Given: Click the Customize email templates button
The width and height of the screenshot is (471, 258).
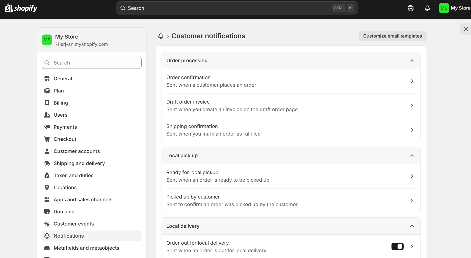Looking at the screenshot, I should coord(392,36).
